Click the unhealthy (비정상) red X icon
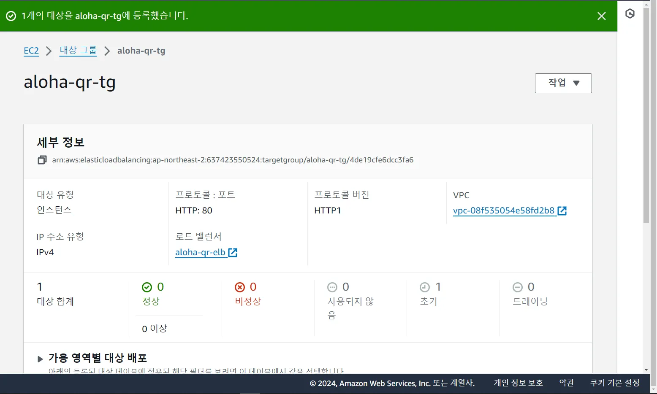Screen dimensions: 657x394 coord(240,287)
